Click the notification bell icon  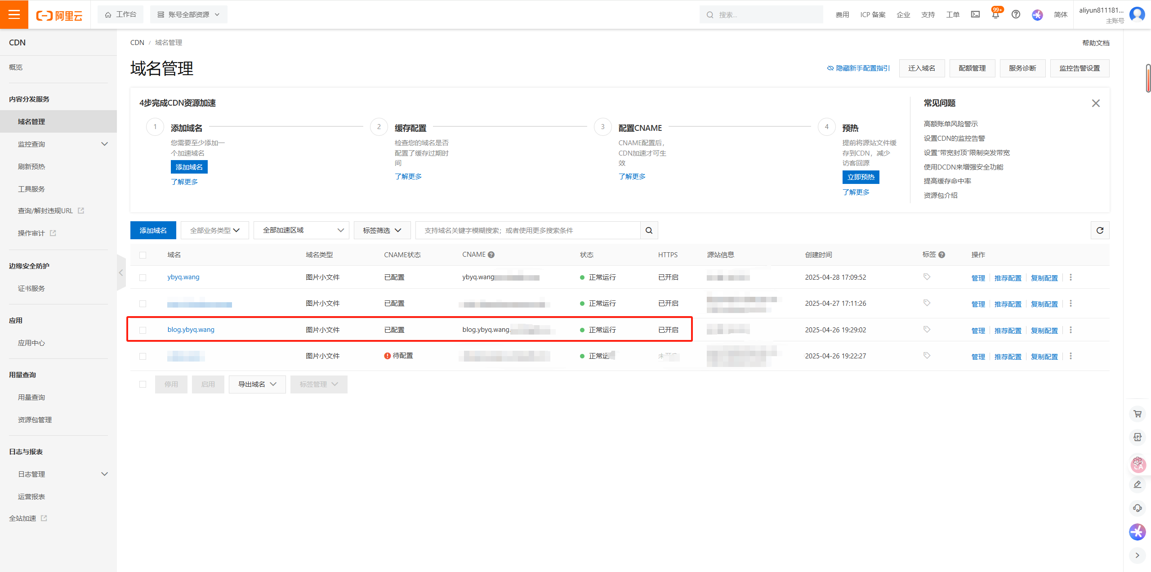coord(995,15)
